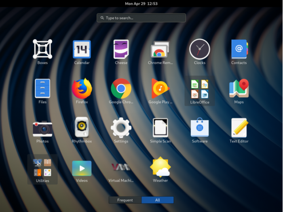Select the All apps tab
Screen dimensions: 283x212
(x=157, y=200)
